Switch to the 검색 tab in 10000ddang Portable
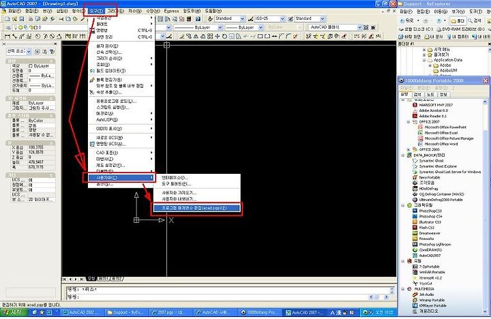Screen dimensions: 491x319 coord(417,94)
